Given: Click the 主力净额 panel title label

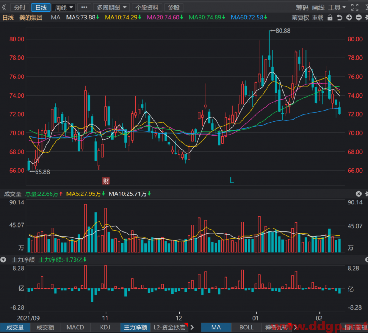Looking at the screenshot, I should 23,260.
